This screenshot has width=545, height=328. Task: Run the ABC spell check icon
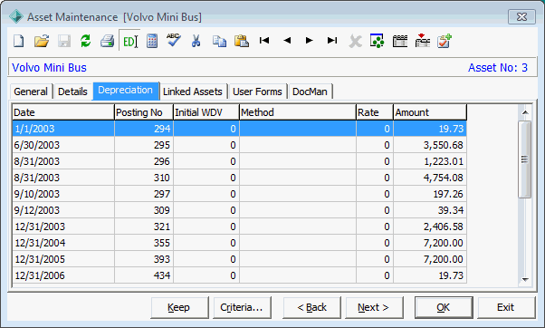click(x=174, y=41)
